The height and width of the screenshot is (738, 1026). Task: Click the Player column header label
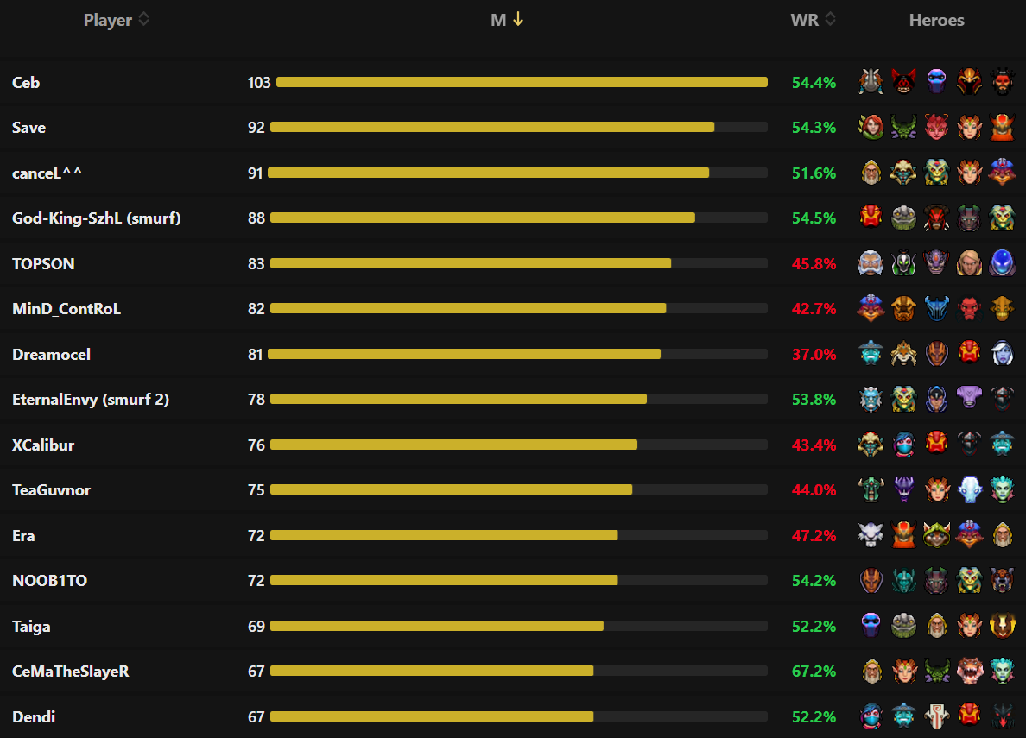108,20
